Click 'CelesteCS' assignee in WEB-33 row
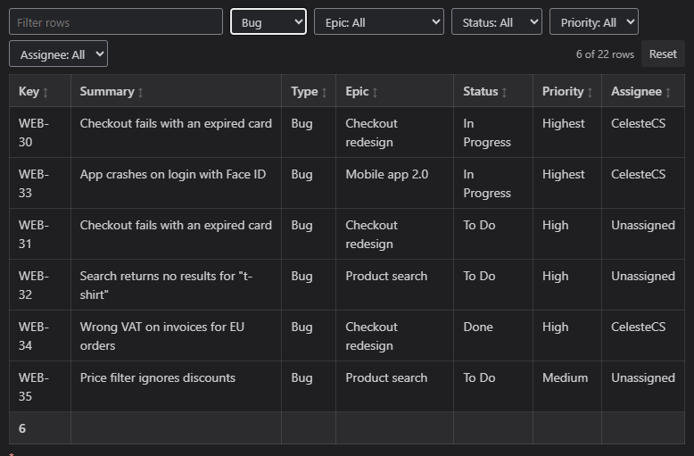 [638, 174]
